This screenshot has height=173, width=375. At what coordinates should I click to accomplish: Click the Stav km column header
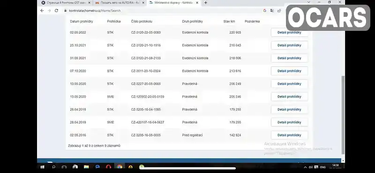(x=229, y=21)
